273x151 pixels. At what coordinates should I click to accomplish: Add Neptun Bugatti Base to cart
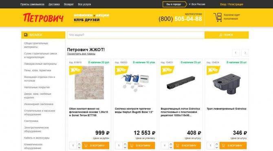point(141,145)
